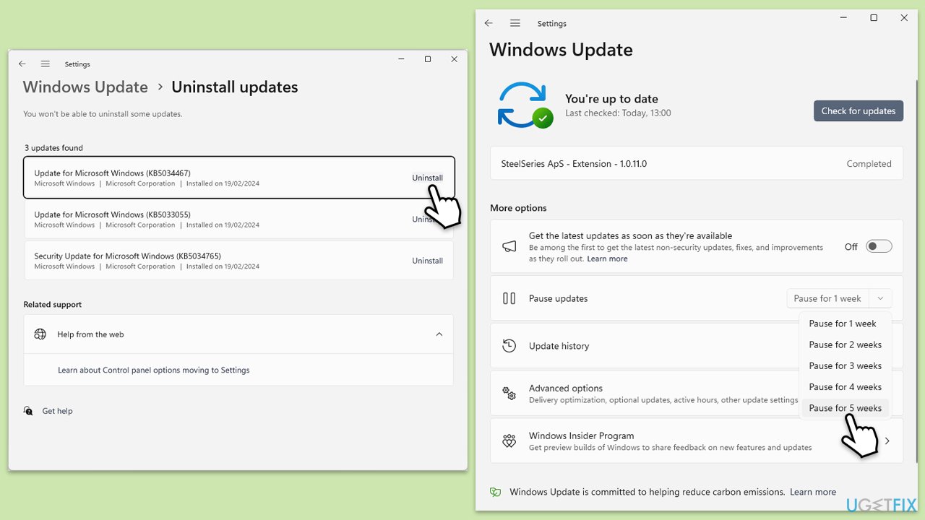Click the 3 updates found label
Screen dimensions: 925x520
point(53,148)
